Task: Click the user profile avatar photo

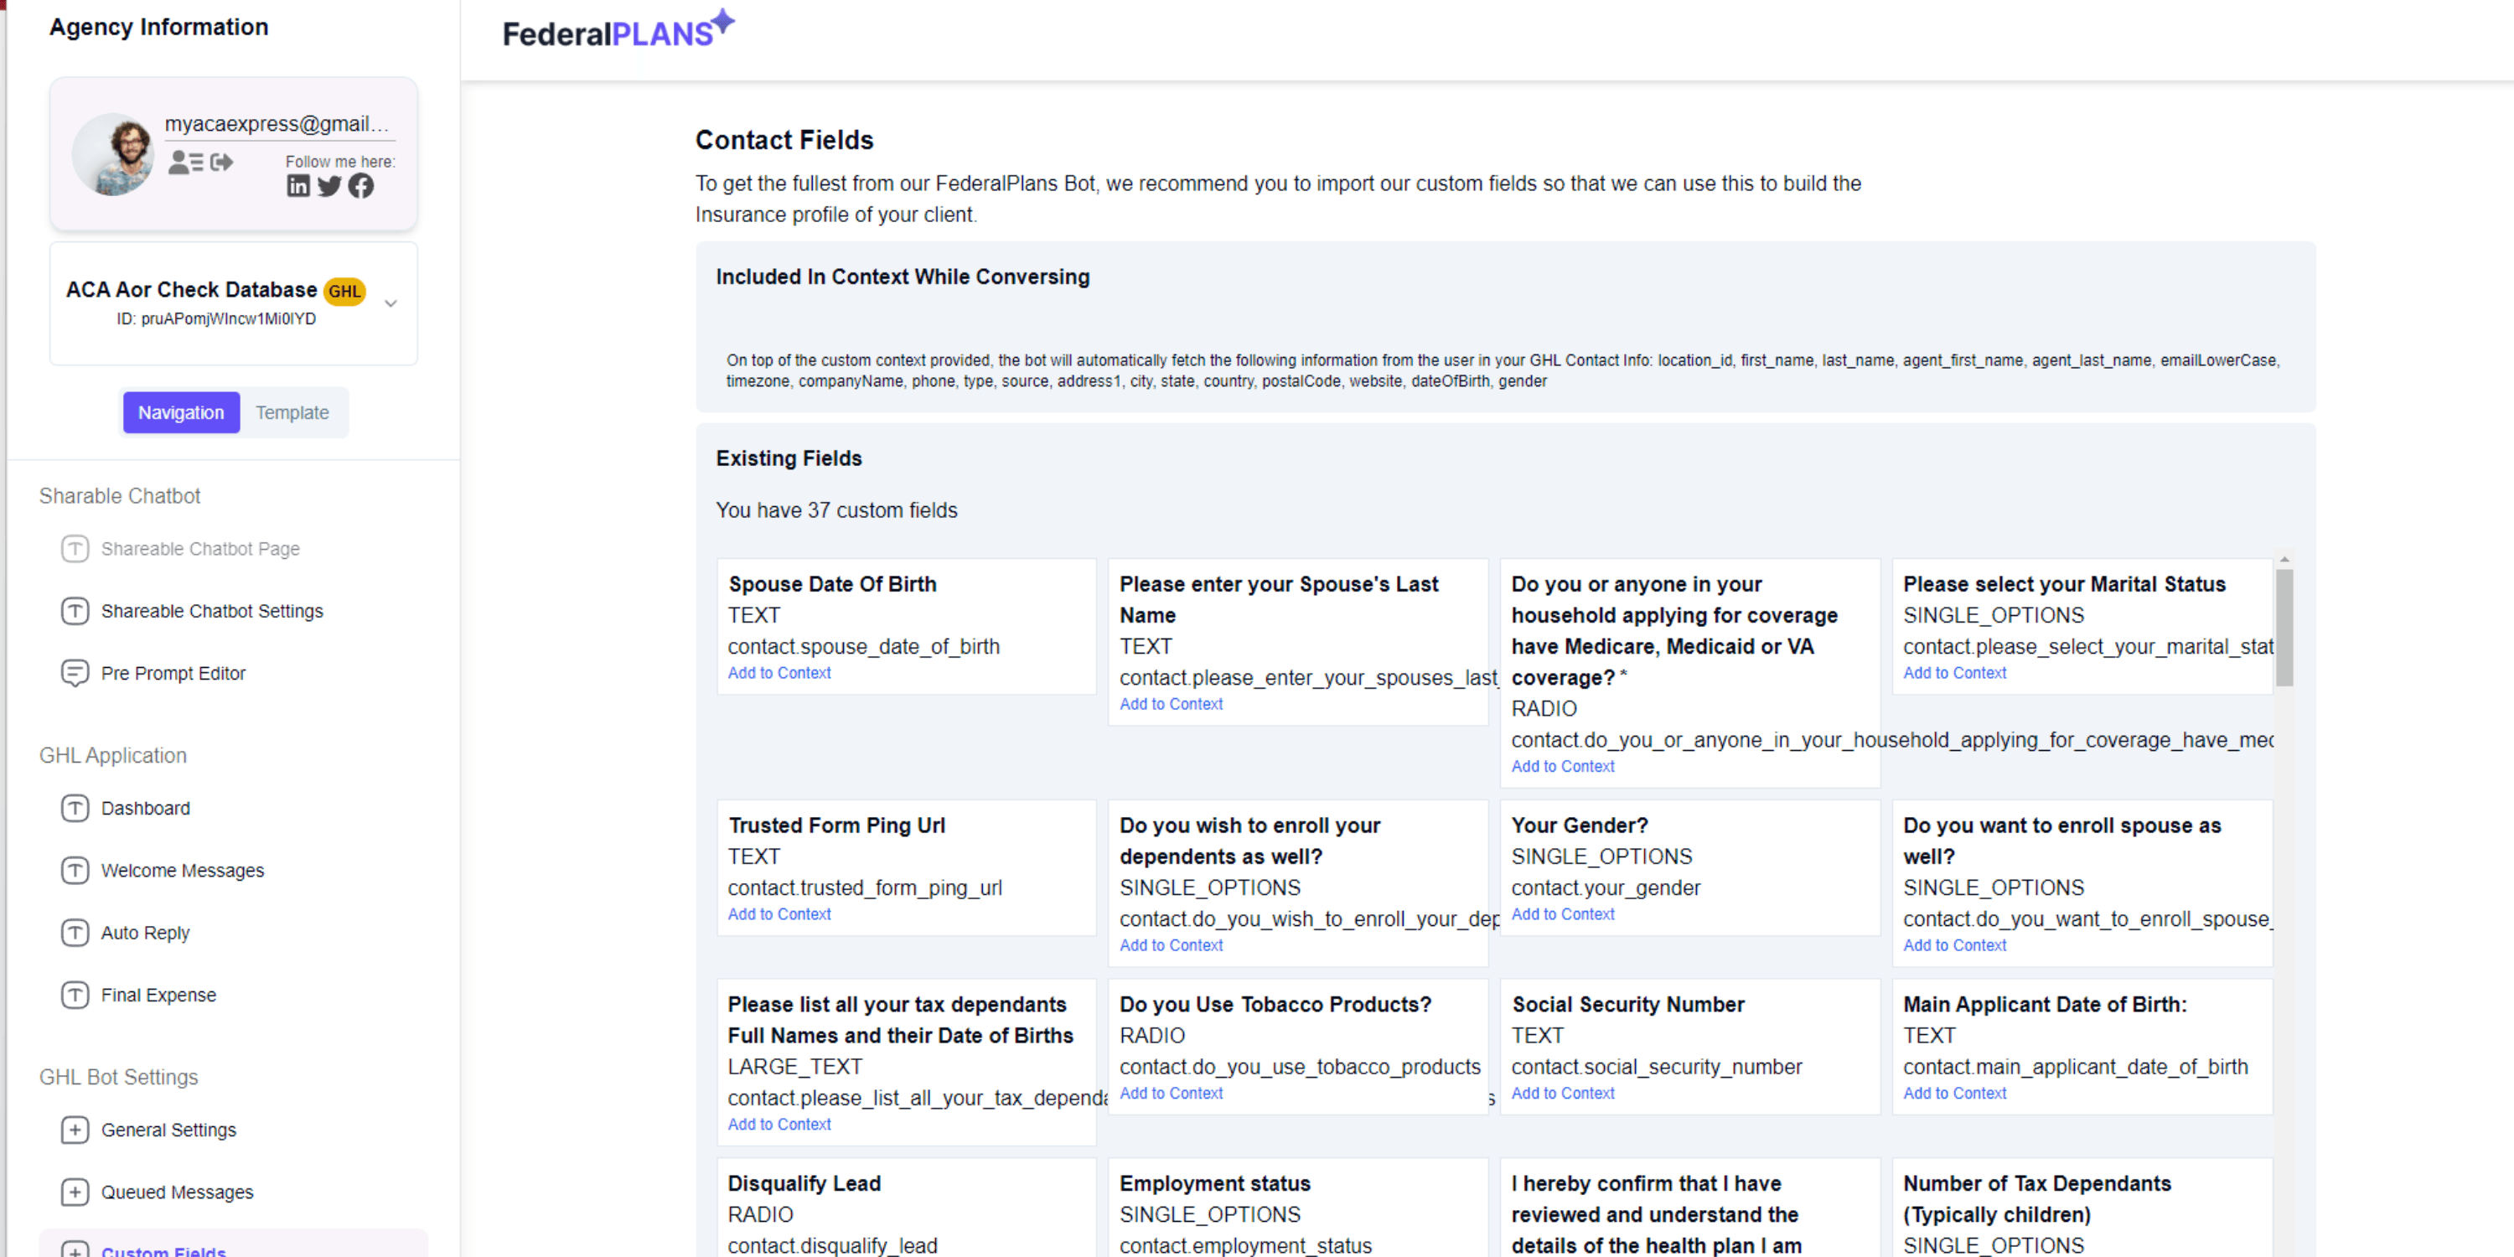Action: coord(114,154)
